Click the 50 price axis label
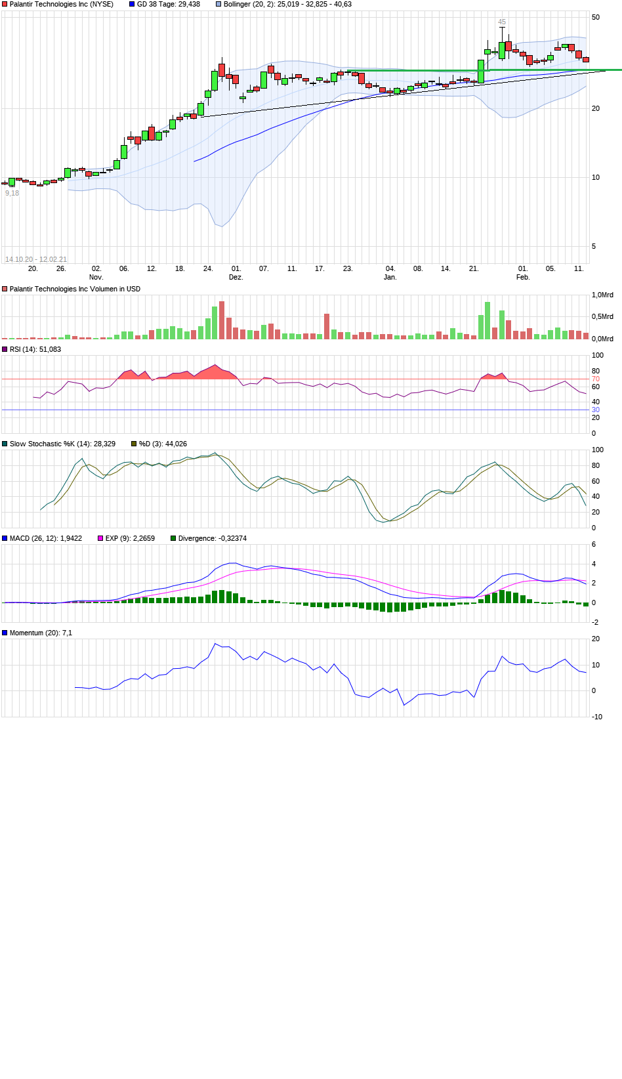 596,18
